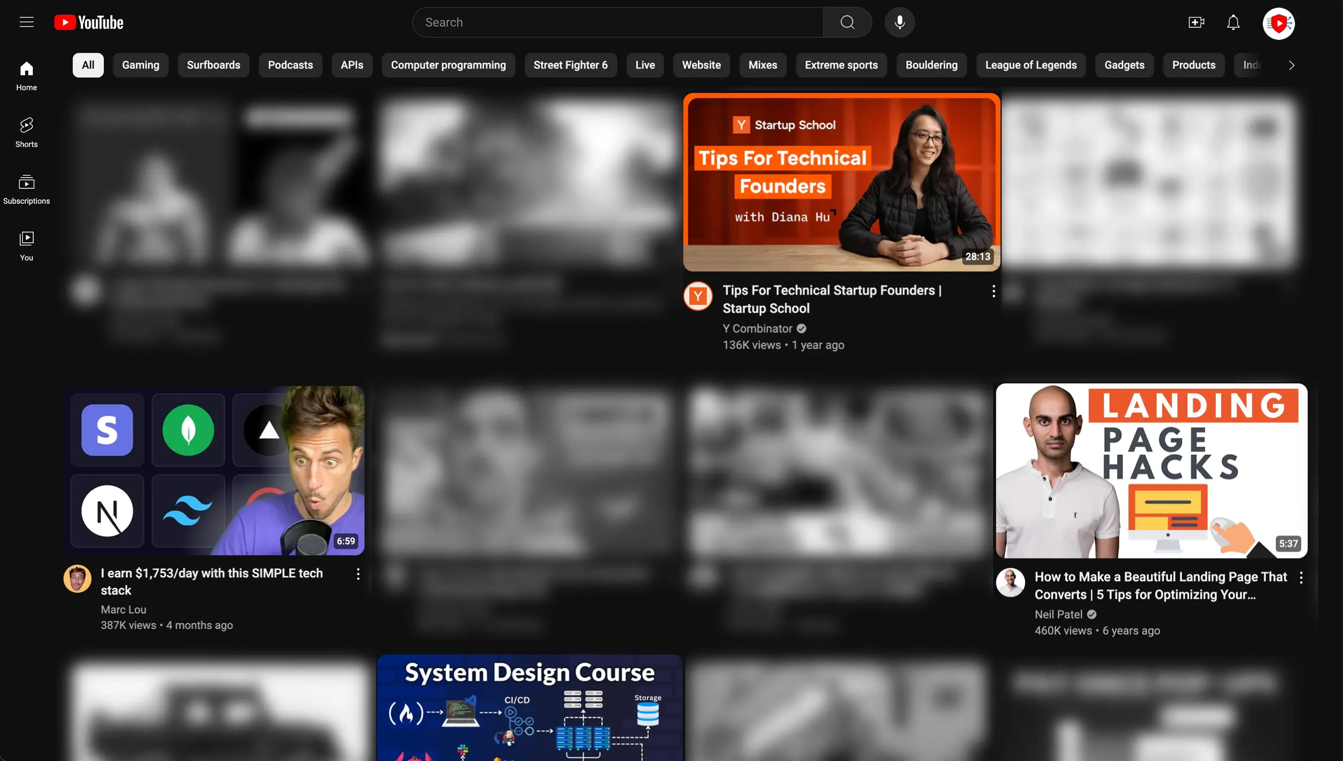Open title How to Make a Beautiful Landing Page
The image size is (1343, 761).
point(1161,585)
